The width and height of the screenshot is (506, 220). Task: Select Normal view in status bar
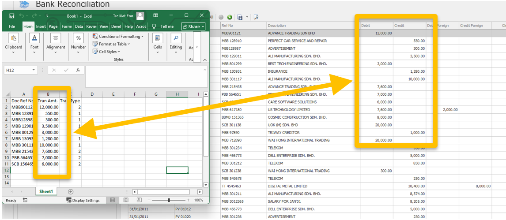(113, 200)
